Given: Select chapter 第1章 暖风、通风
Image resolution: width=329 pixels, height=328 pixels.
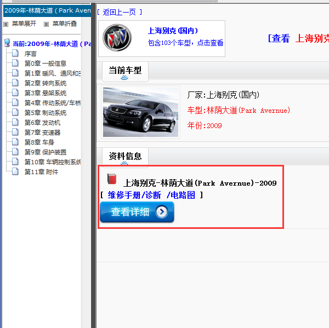Looking at the screenshot, I should [53, 73].
